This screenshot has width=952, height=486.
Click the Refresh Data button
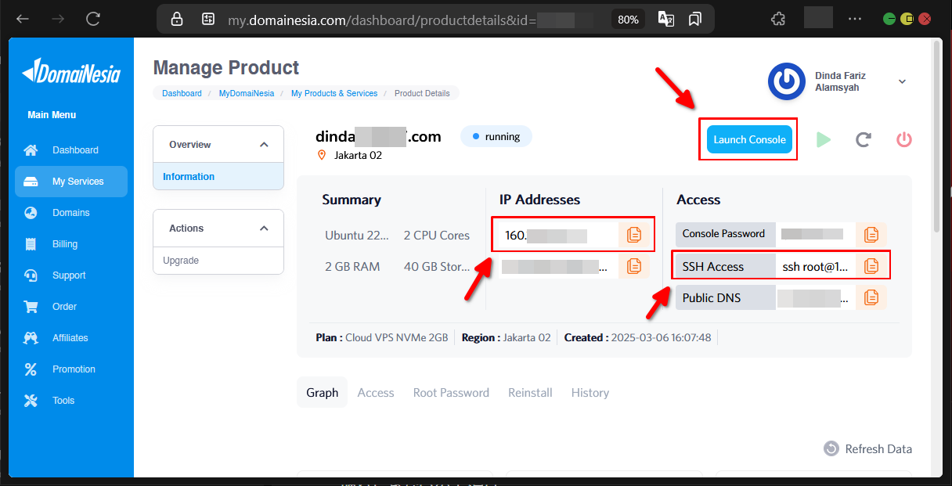867,448
